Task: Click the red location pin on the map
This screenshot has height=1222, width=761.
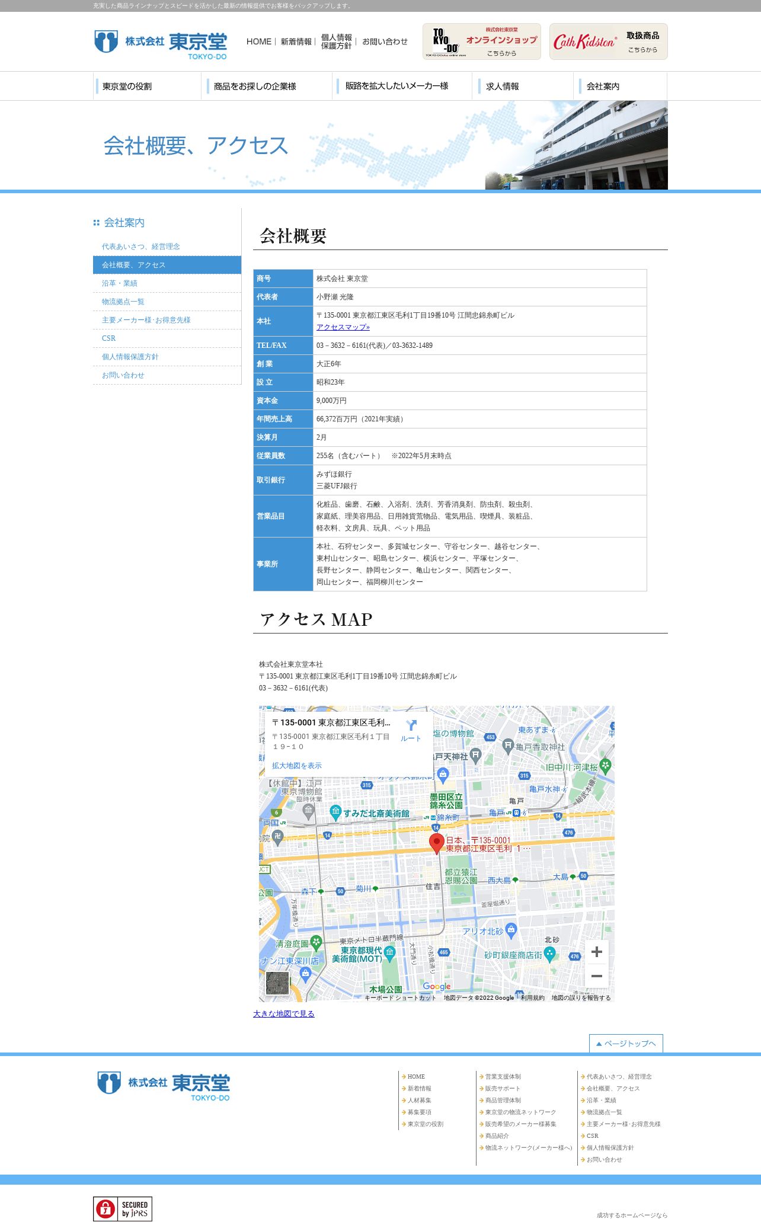Action: (x=437, y=843)
